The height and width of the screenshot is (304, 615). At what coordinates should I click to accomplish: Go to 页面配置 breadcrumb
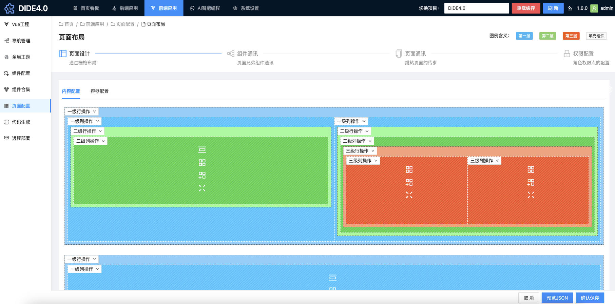pos(122,24)
